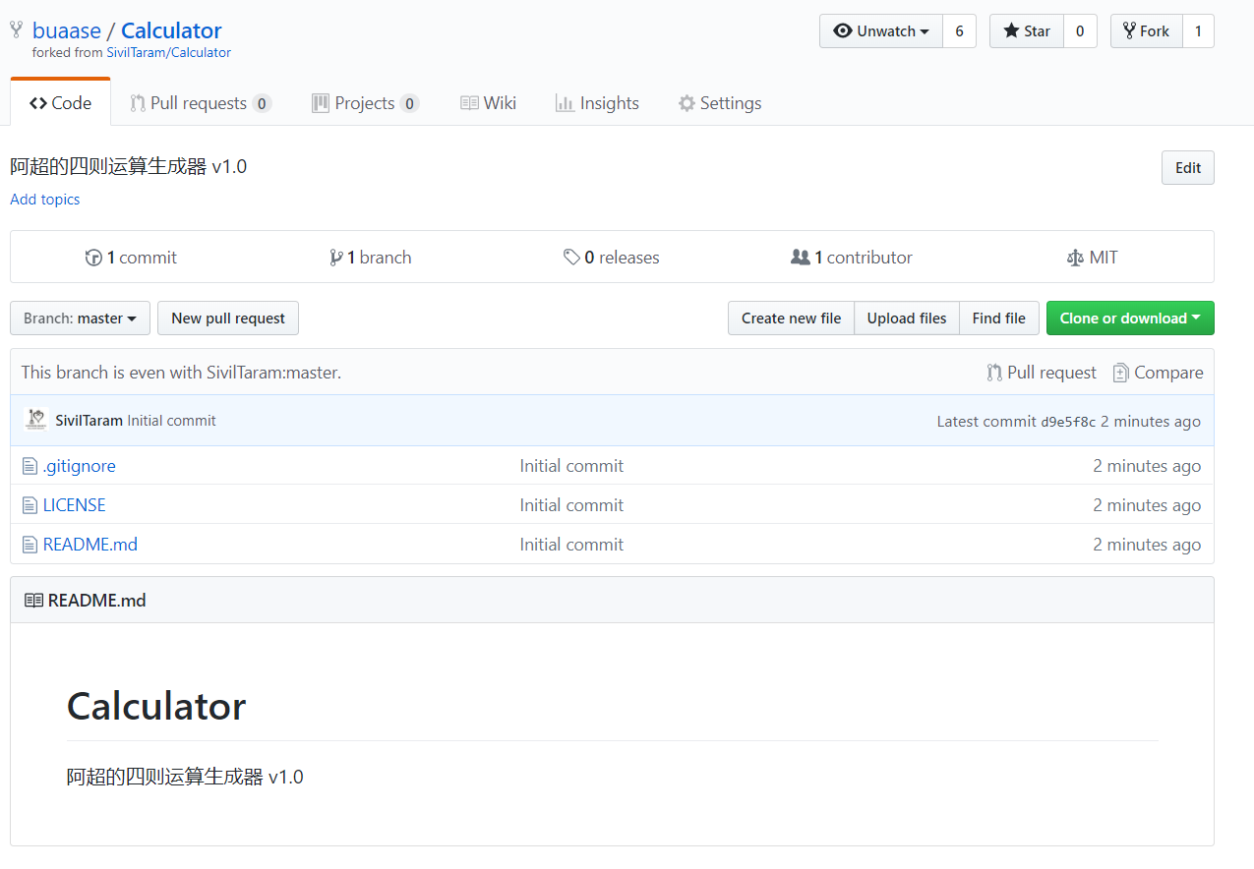Click the branch icon beside 1 branch
Screen dimensions: 1254x869
(336, 258)
